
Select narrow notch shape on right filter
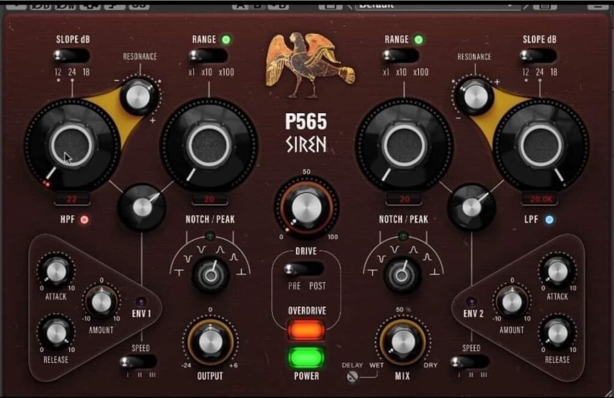(381, 259)
